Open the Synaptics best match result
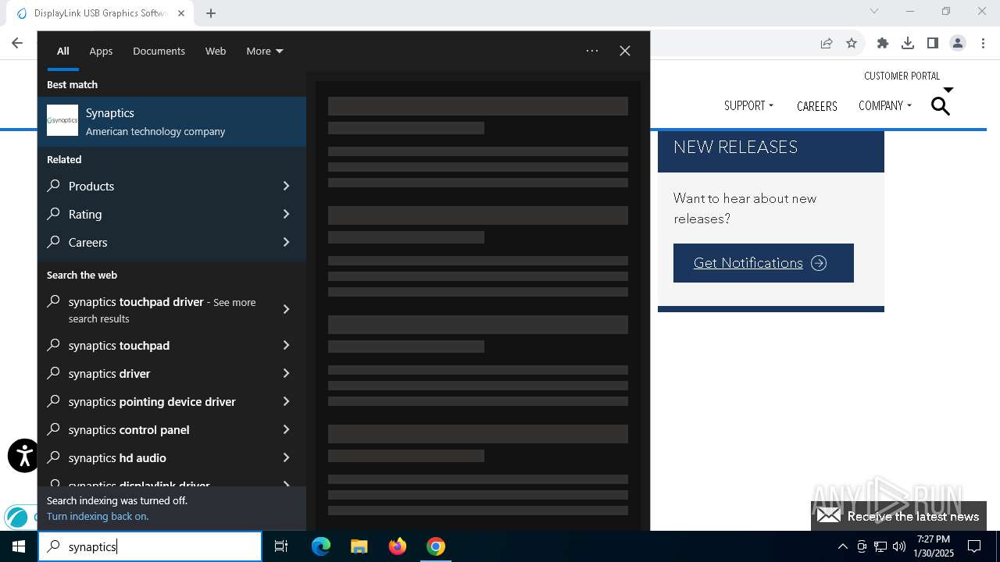Screen dimensions: 1000x562 [x=172, y=122]
